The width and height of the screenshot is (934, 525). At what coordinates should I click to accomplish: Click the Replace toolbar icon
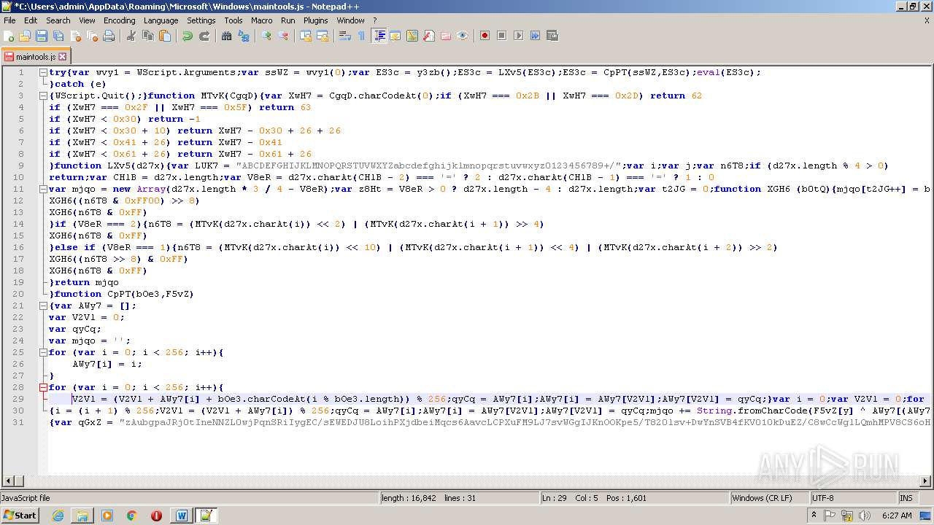pos(244,36)
